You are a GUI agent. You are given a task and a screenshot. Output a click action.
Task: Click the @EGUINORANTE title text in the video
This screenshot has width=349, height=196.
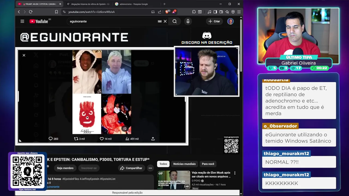74,37
